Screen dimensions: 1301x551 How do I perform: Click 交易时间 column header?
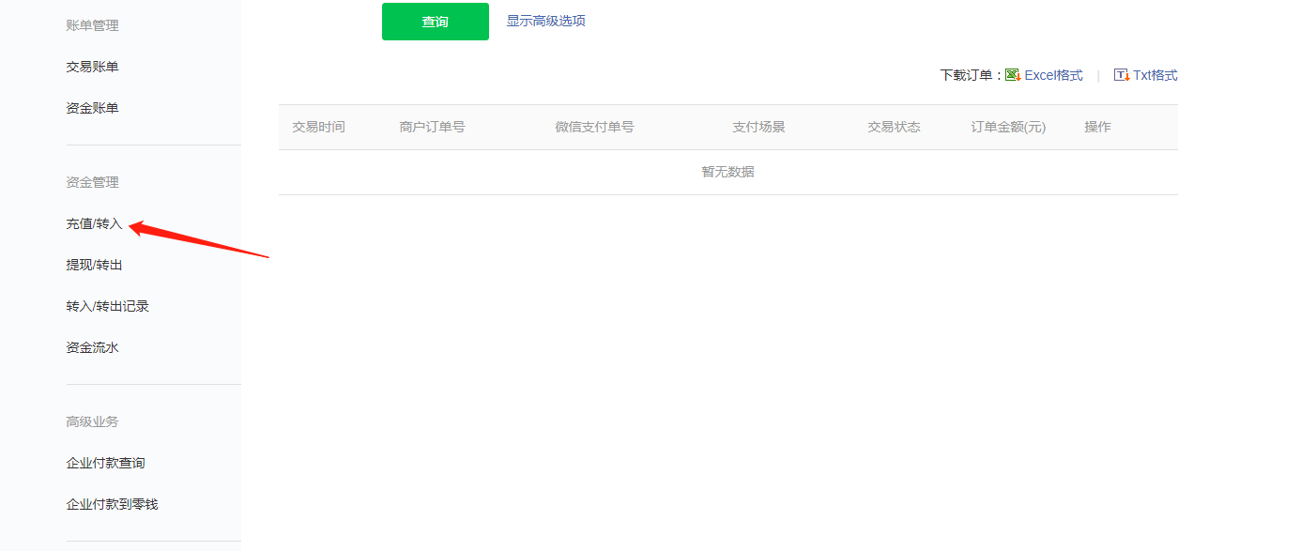(319, 127)
